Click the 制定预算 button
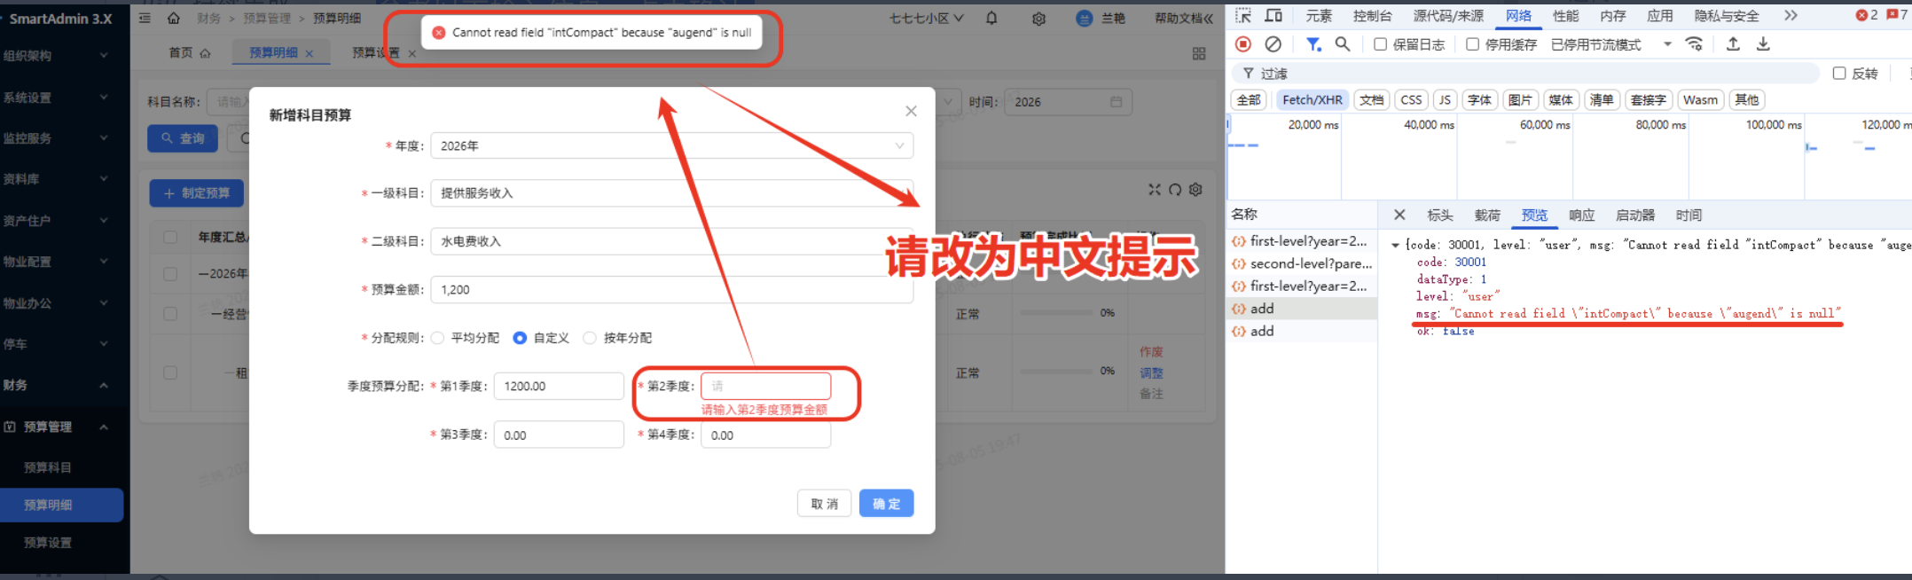The width and height of the screenshot is (1912, 580). (197, 192)
